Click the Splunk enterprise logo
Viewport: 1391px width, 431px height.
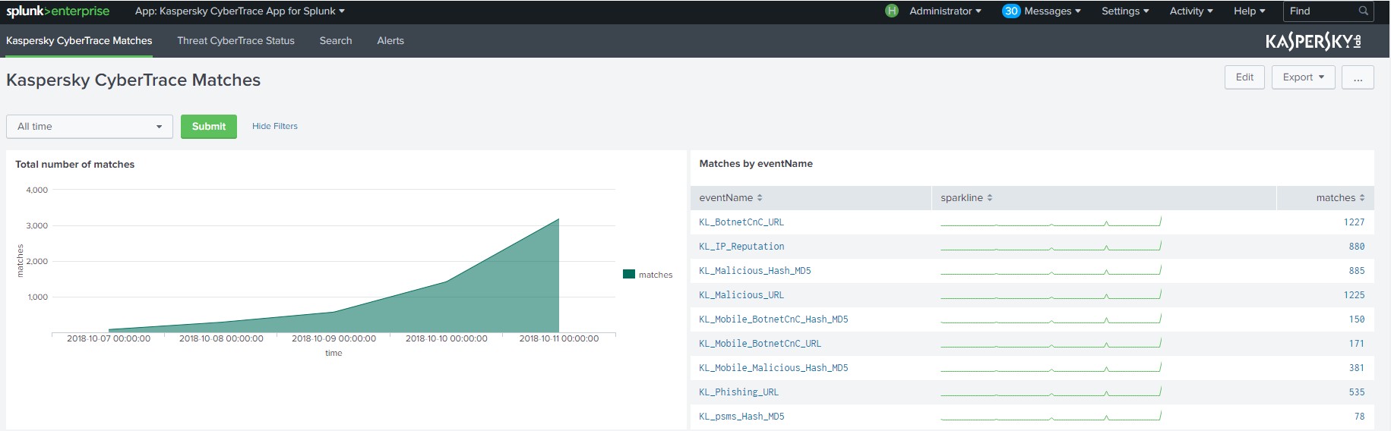58,11
